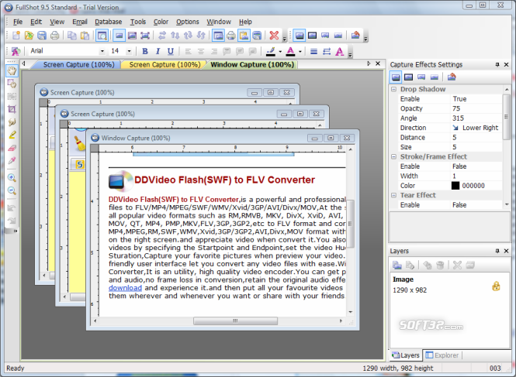Click the highlight color pen button
Image resolution: width=516 pixels, height=377 pixels.
coord(271,51)
